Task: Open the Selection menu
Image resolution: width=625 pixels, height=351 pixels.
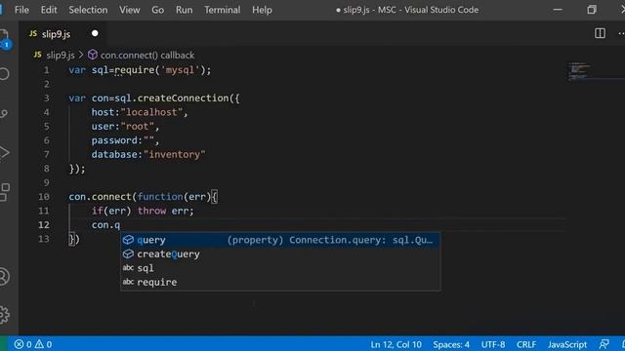Action: point(88,10)
